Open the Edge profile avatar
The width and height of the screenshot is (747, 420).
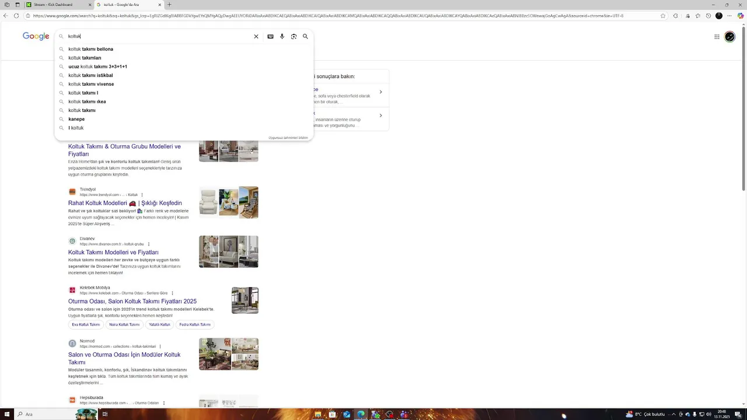(719, 16)
